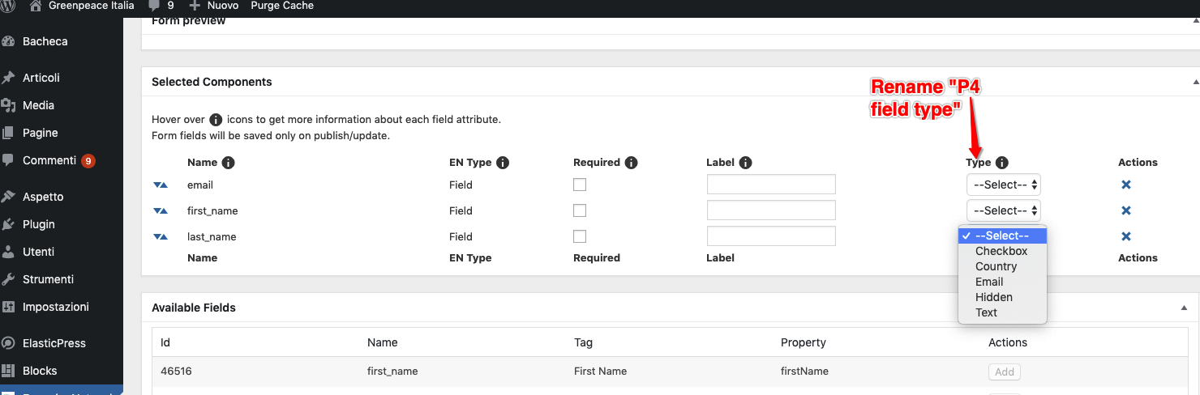Open Type dropdown for first_name row

pos(1004,210)
